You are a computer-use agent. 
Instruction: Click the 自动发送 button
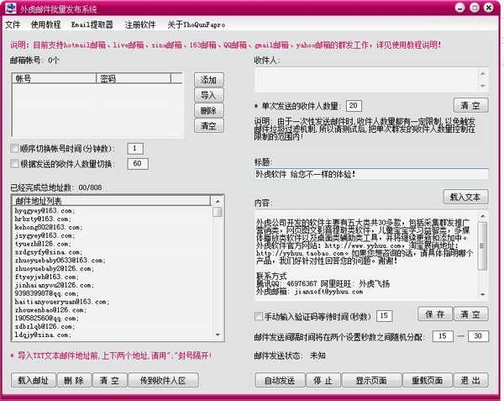pyautogui.click(x=279, y=381)
